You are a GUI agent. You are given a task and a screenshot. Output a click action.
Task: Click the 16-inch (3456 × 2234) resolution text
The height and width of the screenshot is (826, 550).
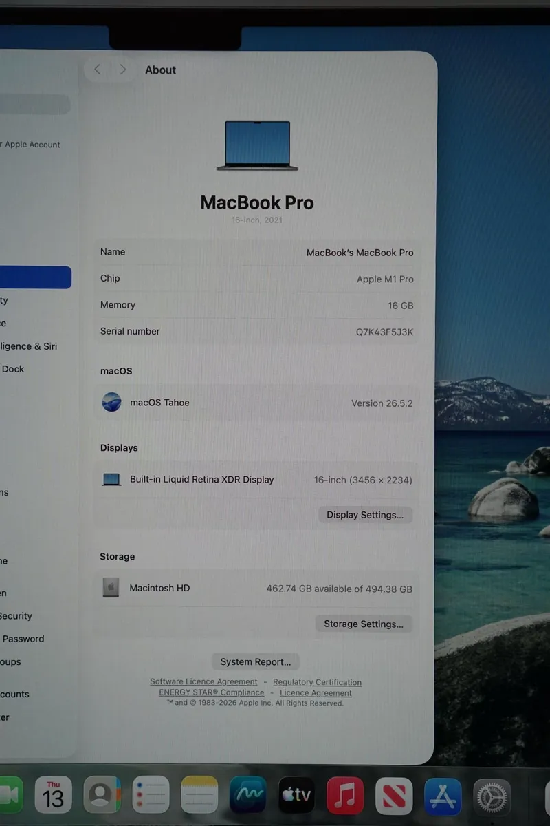tap(363, 480)
